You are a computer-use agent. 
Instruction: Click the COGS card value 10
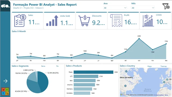[x=162, y=22]
